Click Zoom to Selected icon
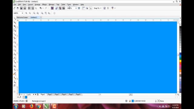194x109 pixels. point(34,13)
